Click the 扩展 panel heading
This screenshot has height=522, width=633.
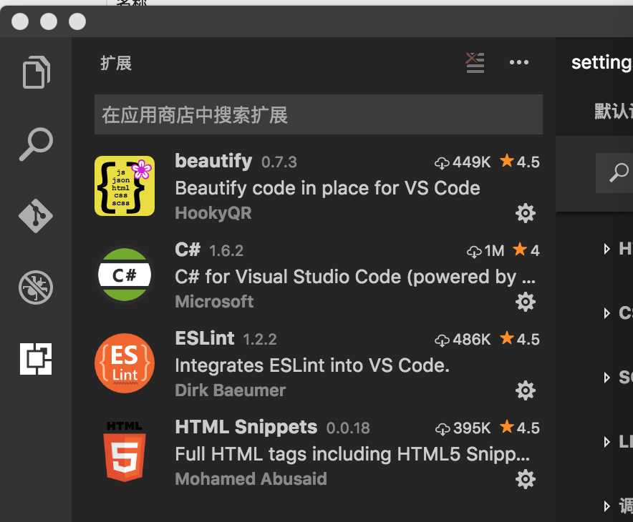click(x=116, y=64)
